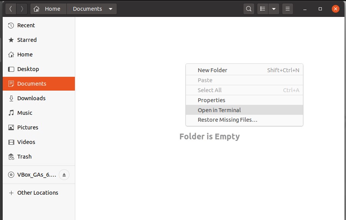The width and height of the screenshot is (346, 220).
Task: Expand the Documents path dropdown arrow
Action: [x=111, y=9]
